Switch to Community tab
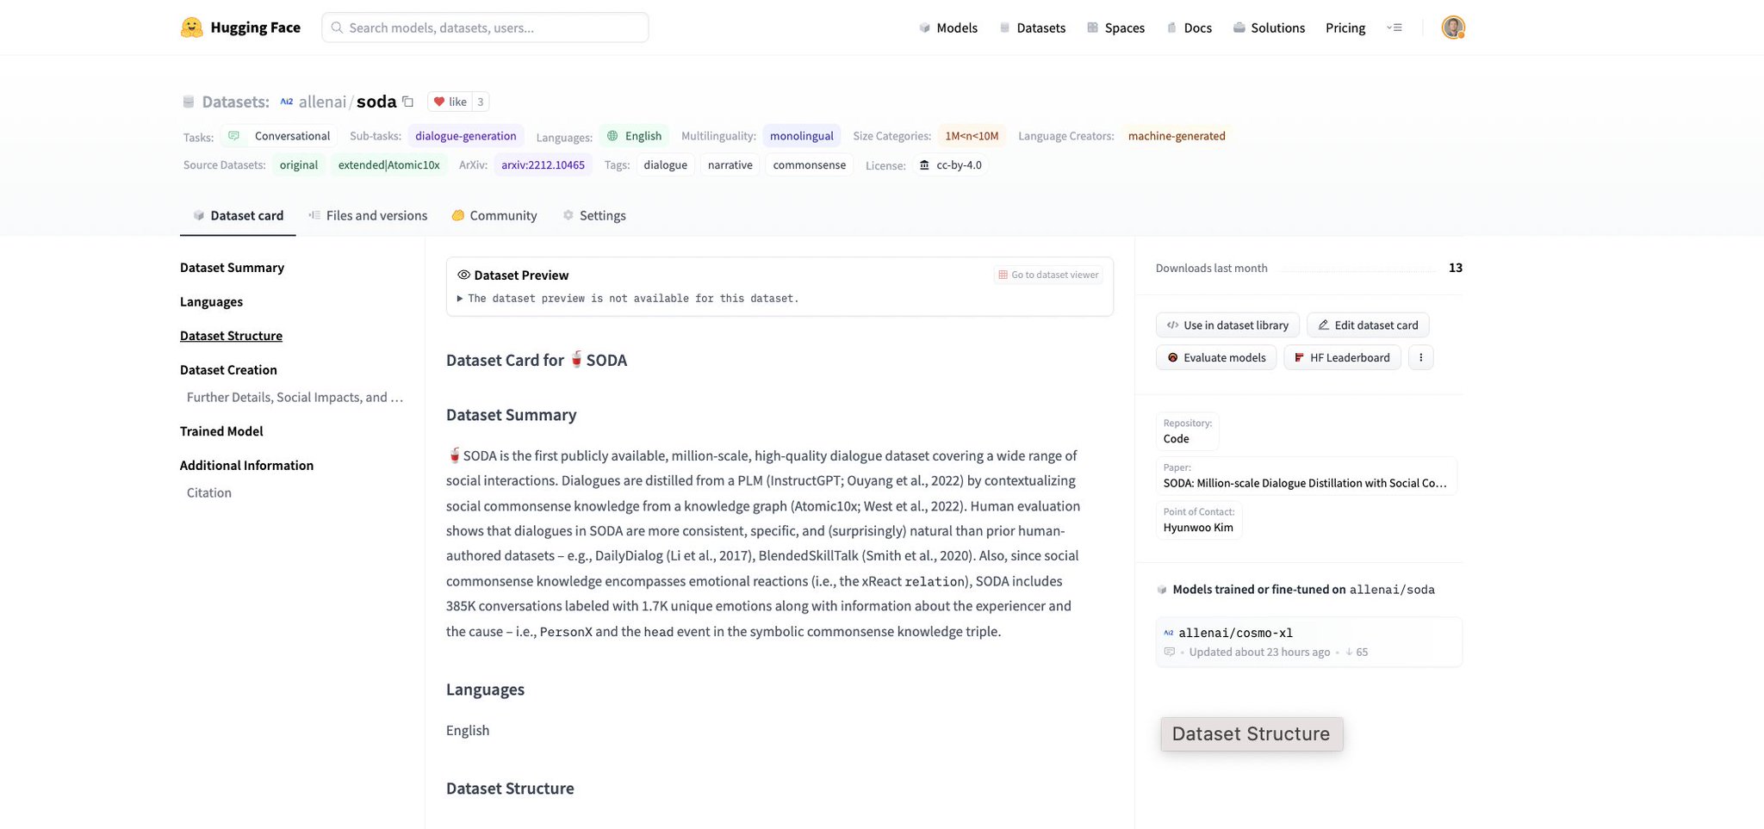Screen dimensions: 1764x829 [494, 215]
